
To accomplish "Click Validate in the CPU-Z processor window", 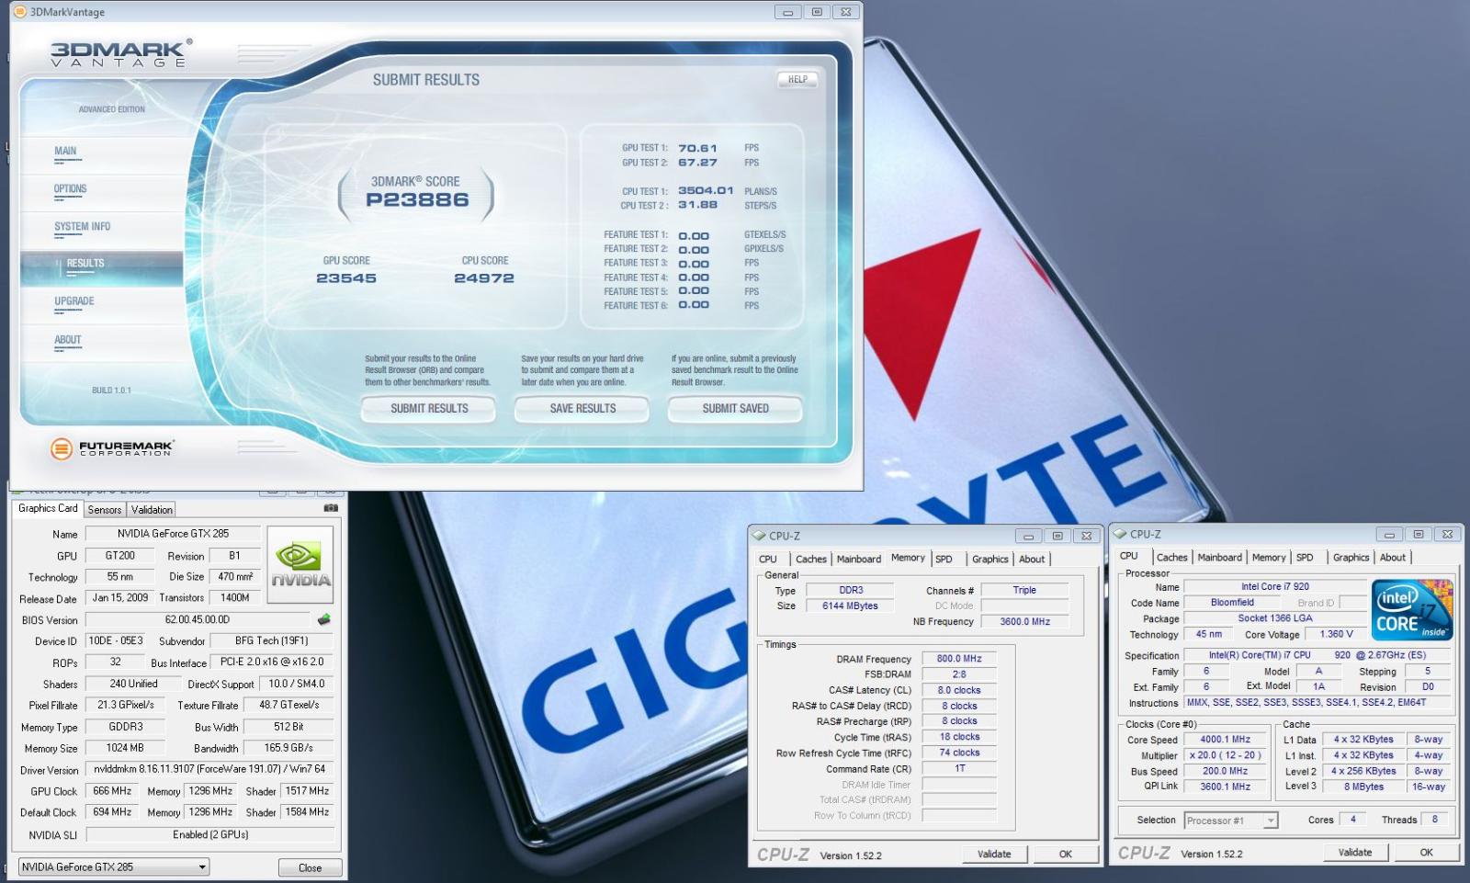I will tap(1355, 852).
